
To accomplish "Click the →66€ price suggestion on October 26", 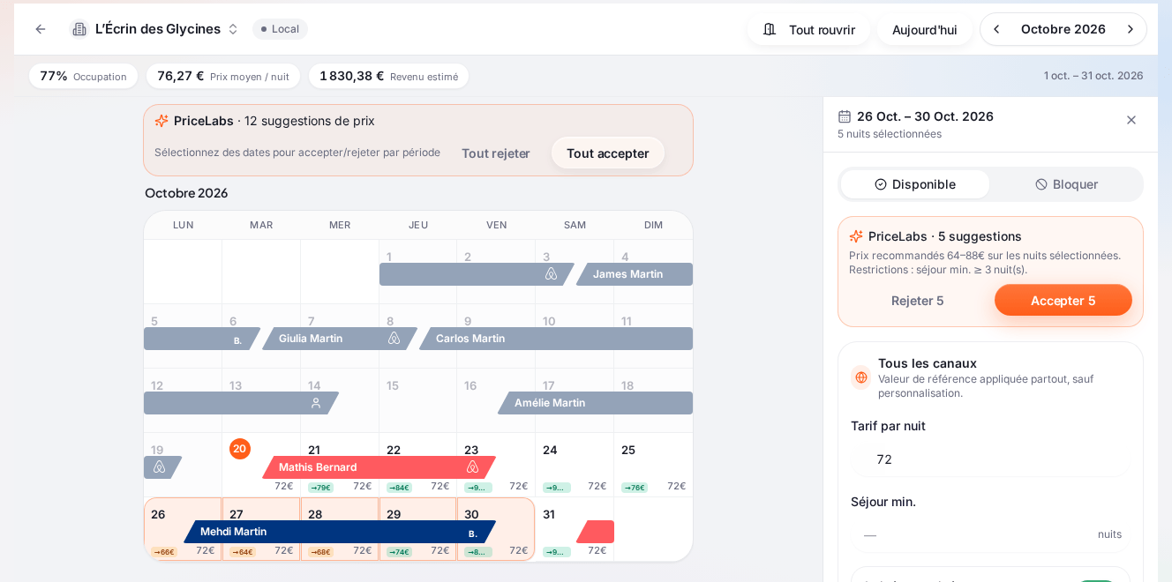I will [x=164, y=552].
